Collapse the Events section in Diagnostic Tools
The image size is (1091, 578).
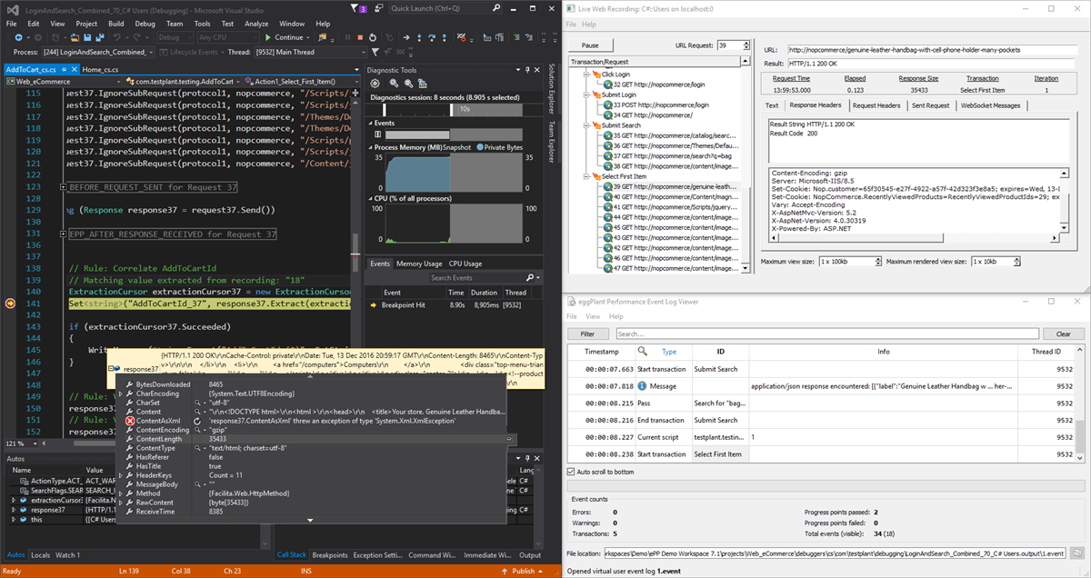click(x=370, y=123)
